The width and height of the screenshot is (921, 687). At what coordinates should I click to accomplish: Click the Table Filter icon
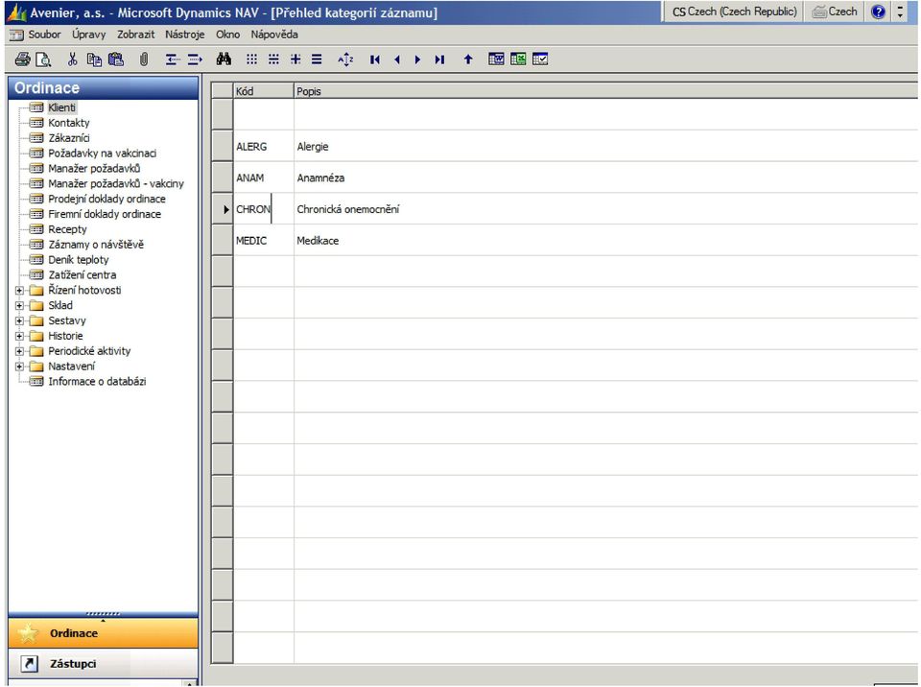pyautogui.click(x=273, y=59)
